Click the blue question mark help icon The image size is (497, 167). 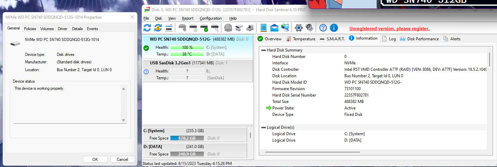coord(323,28)
